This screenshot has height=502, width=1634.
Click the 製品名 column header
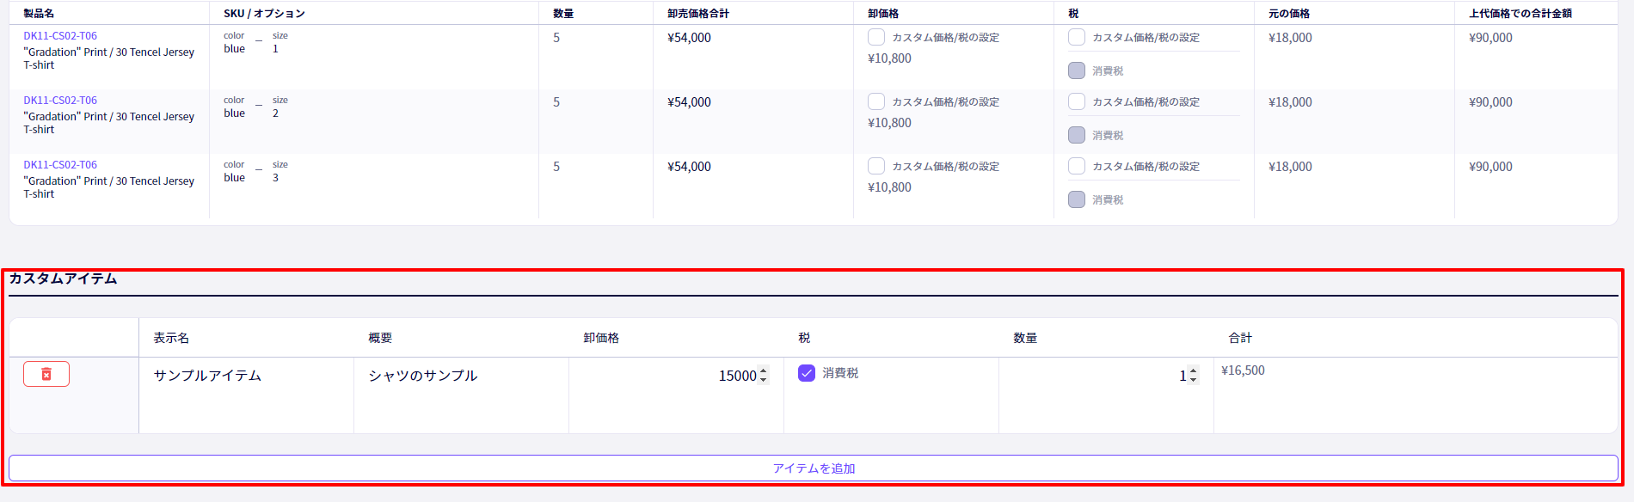click(39, 14)
